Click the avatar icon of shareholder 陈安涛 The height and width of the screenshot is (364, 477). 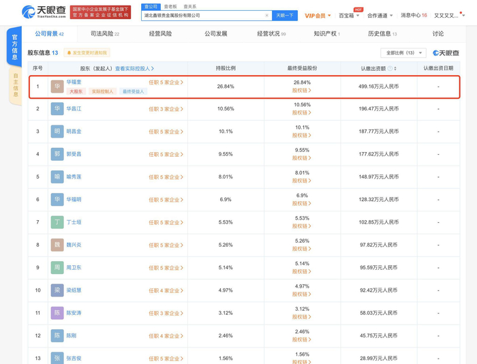pos(57,313)
